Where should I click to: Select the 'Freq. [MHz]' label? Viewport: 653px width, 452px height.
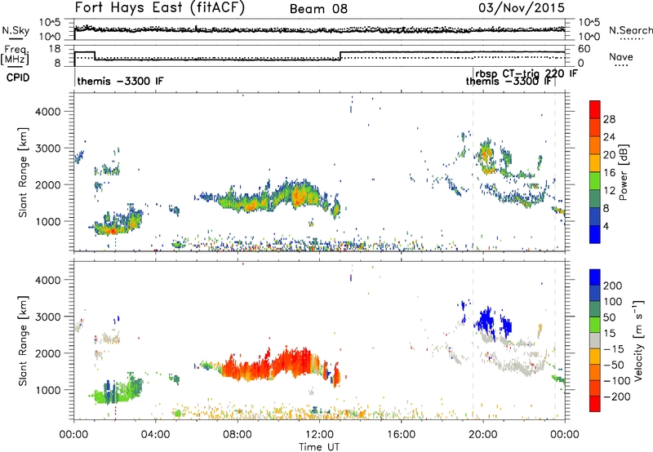coord(16,55)
